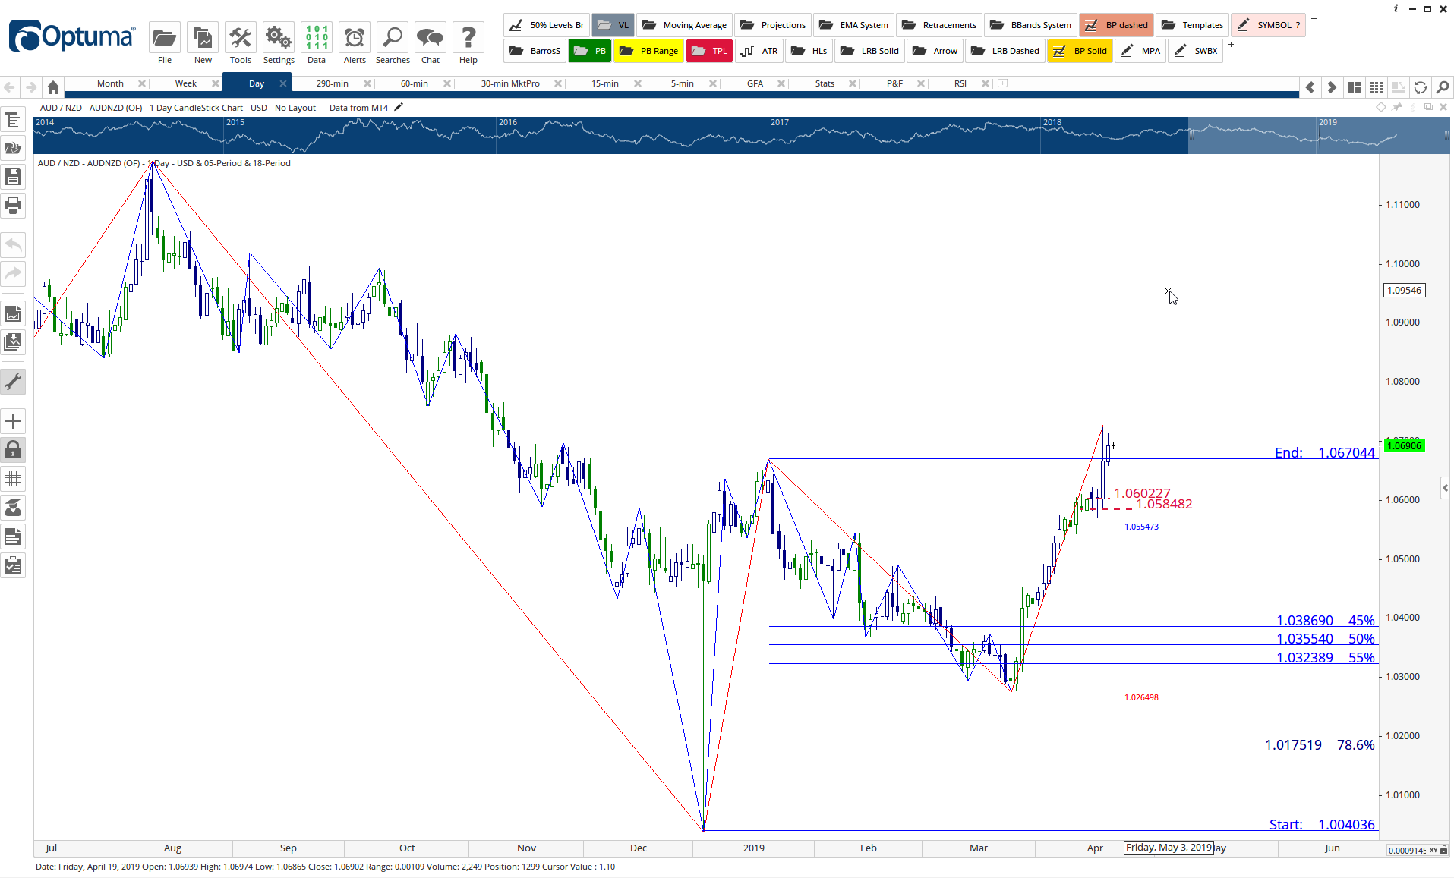Click the SYMBOL ? tool button
The image size is (1454, 878).
click(1268, 25)
